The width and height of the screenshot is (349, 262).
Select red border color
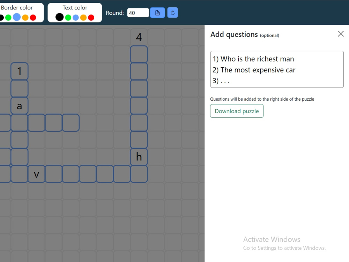point(33,17)
